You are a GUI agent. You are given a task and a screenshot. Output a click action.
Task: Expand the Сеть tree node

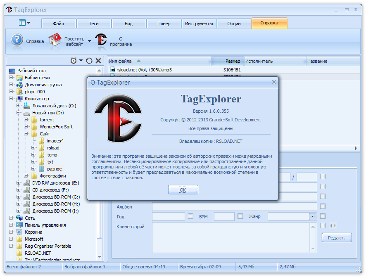11,218
